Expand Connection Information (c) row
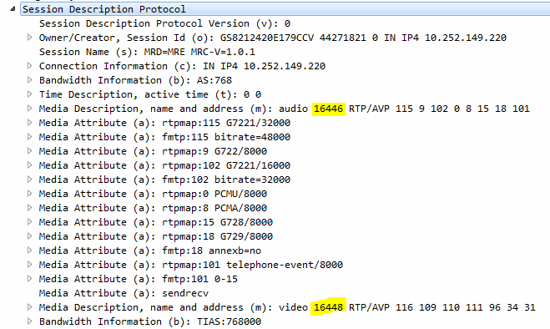Image resolution: width=550 pixels, height=329 pixels. [30, 66]
